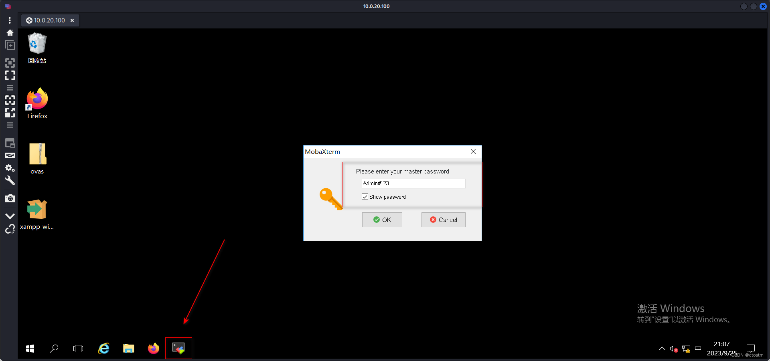
Task: Click the muted volume tray icon
Action: coord(674,349)
